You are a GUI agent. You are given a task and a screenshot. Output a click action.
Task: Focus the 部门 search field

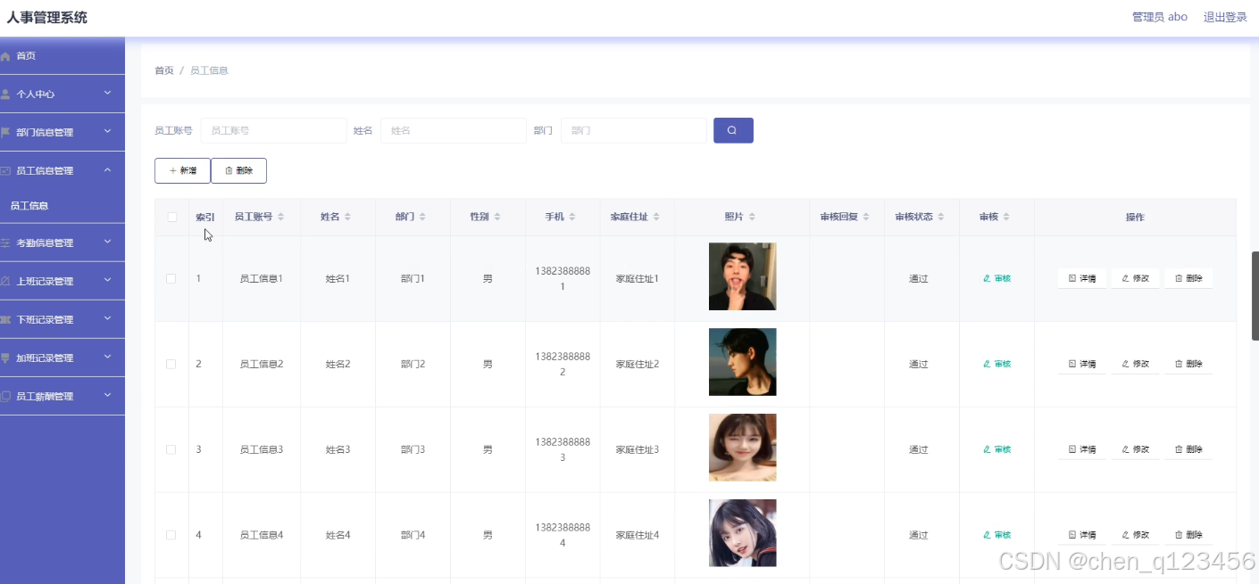click(x=634, y=130)
